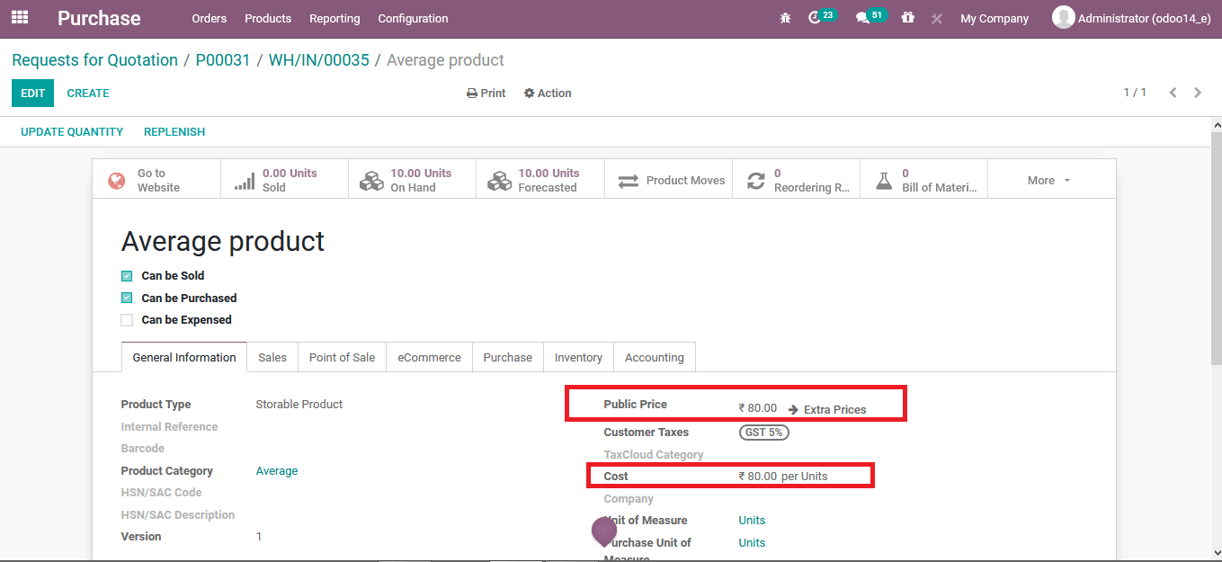Open the Units Sold stat button

pyautogui.click(x=284, y=180)
